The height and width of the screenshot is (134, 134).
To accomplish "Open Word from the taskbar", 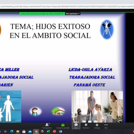I will (x=60, y=132).
